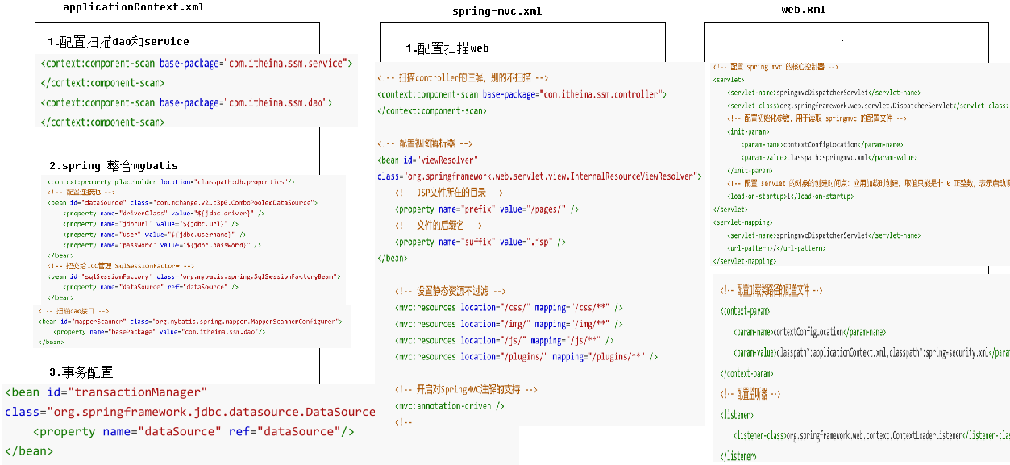
Task: Click the mvc:annotation-driven tag
Action: (450, 406)
